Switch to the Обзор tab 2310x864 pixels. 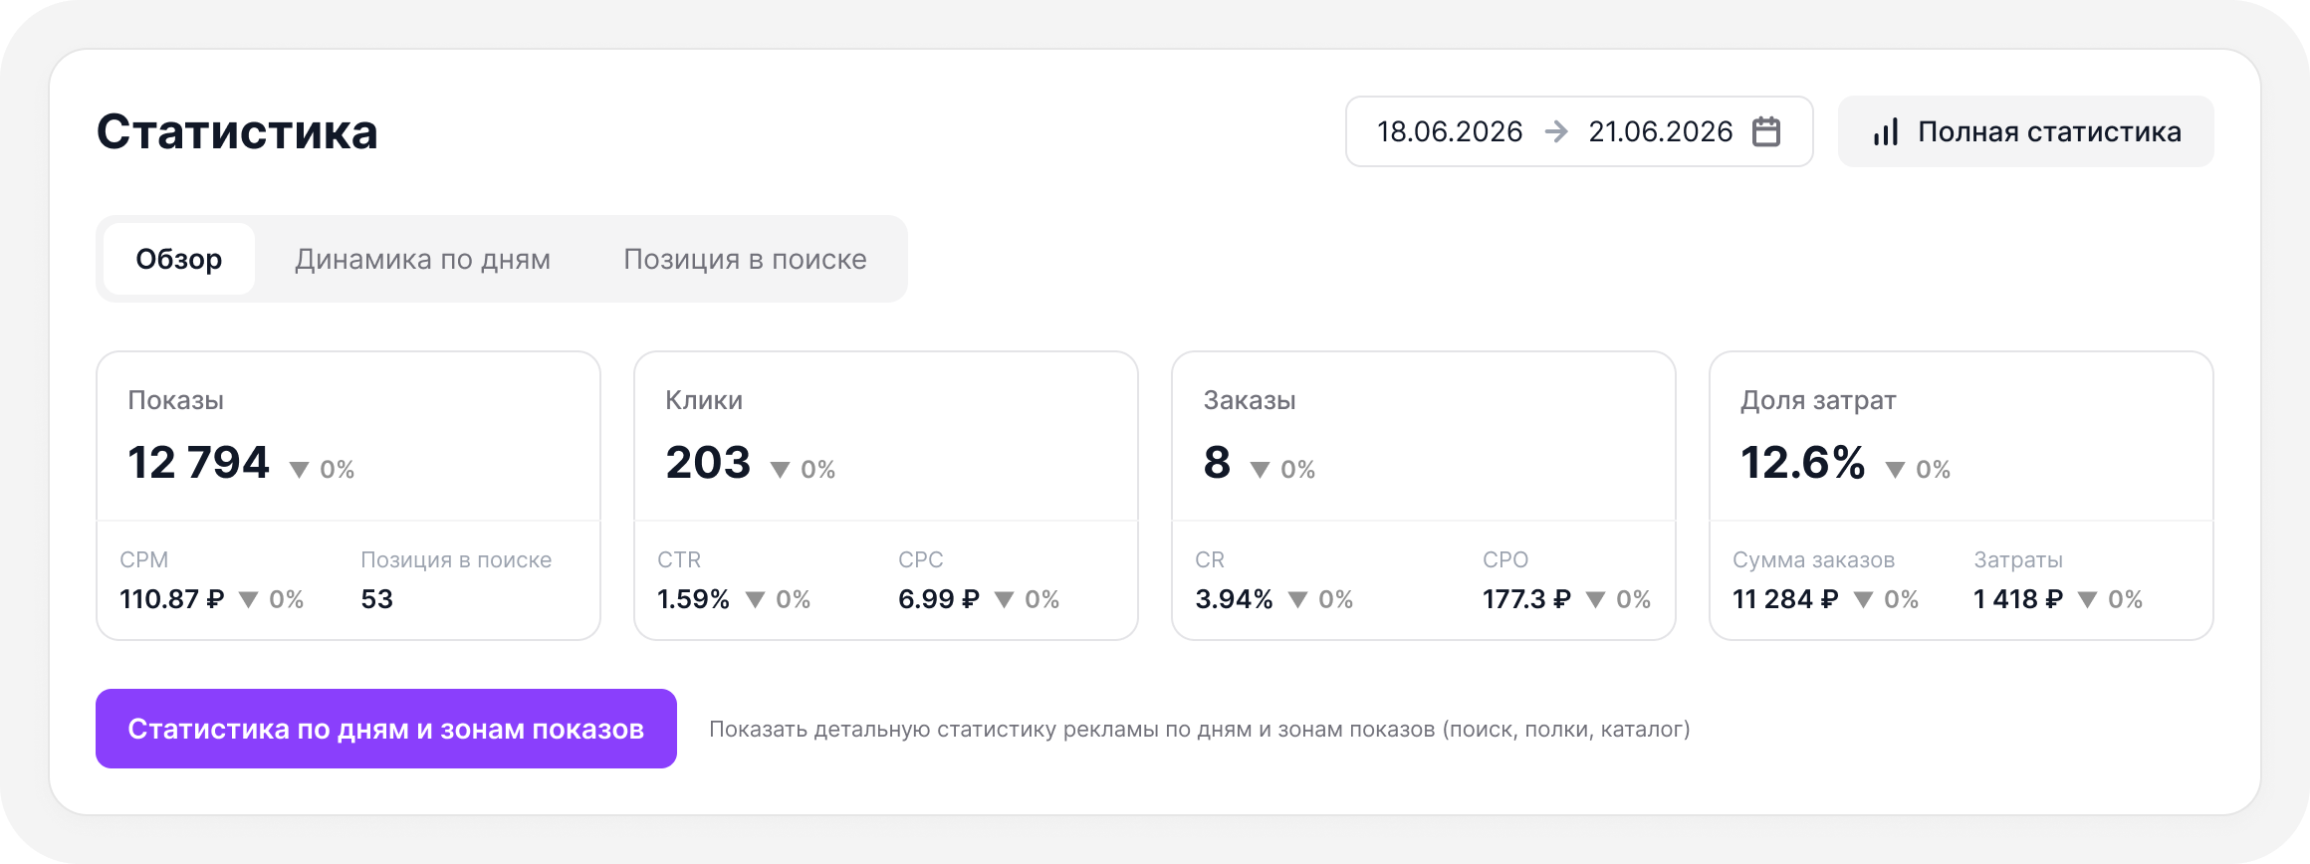pyautogui.click(x=179, y=259)
